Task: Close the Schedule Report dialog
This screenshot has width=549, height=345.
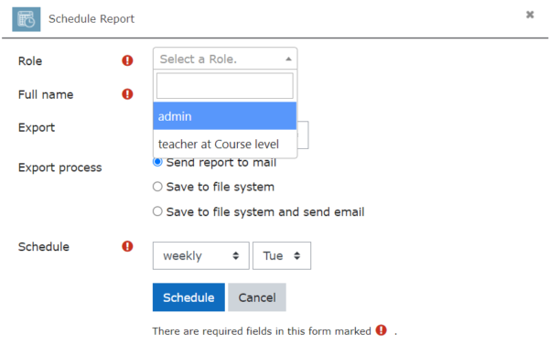Action: click(530, 15)
